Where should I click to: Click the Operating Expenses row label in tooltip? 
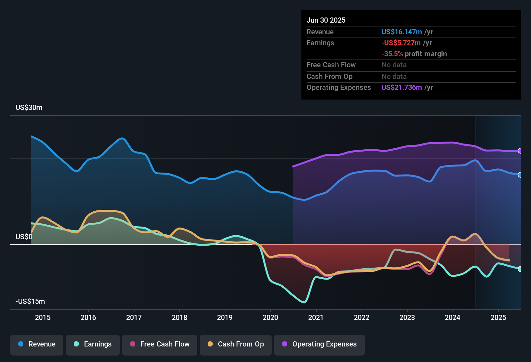[339, 88]
